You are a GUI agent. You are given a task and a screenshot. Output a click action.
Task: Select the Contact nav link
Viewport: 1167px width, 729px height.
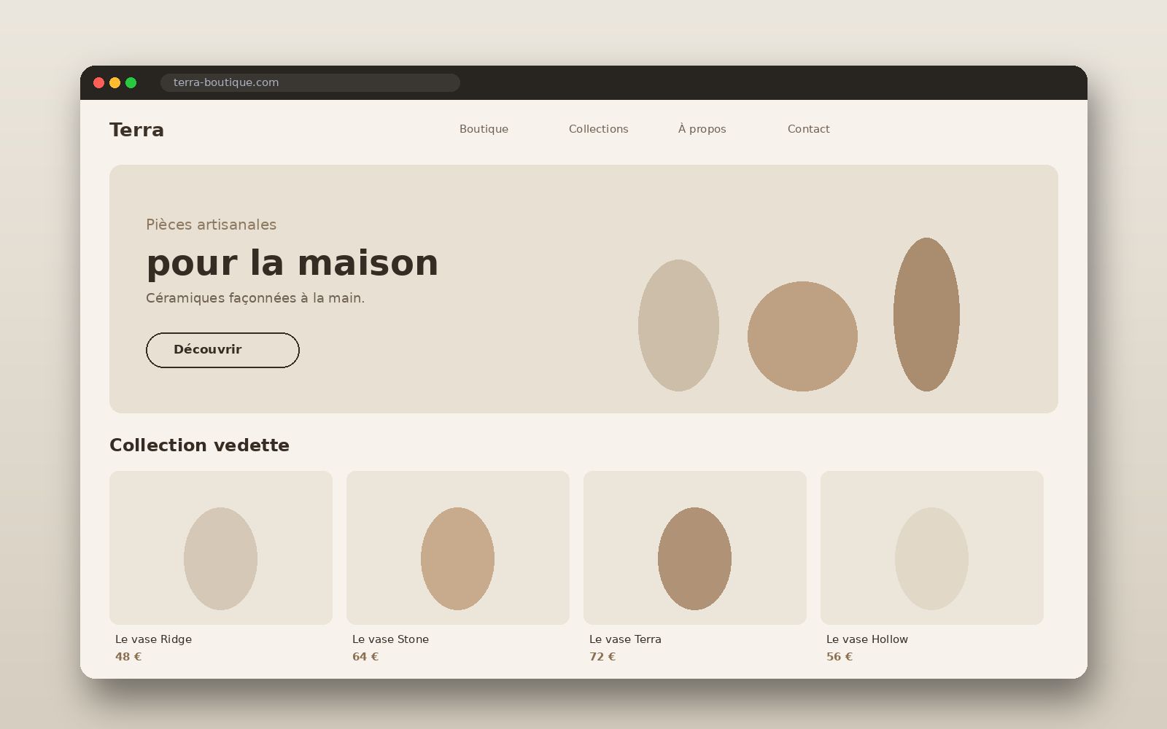[808, 129]
